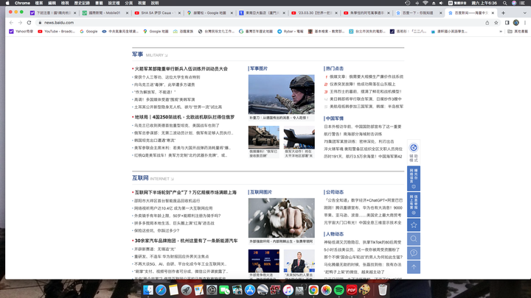Open the 互联网 section heading
Viewport: 531px width, 298px height.
pyautogui.click(x=140, y=178)
